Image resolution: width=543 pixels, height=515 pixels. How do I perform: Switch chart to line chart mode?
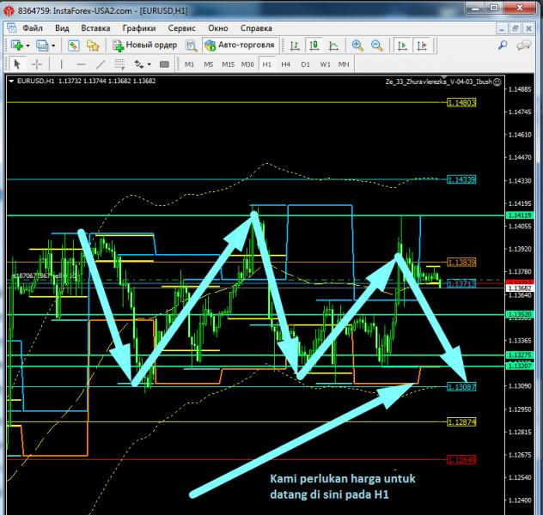coord(333,45)
